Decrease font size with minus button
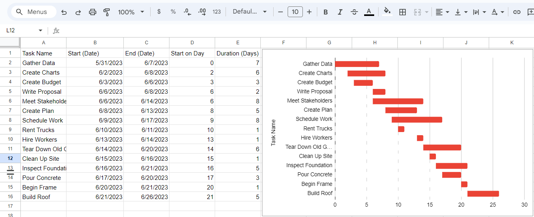This screenshot has width=534, height=217. pos(280,12)
